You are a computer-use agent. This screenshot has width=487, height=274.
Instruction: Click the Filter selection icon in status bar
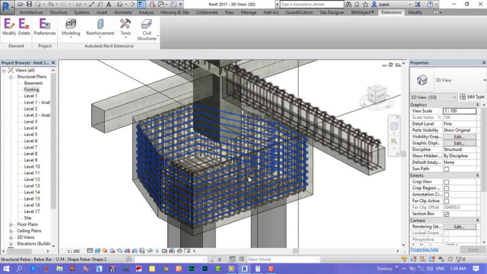click(x=460, y=259)
